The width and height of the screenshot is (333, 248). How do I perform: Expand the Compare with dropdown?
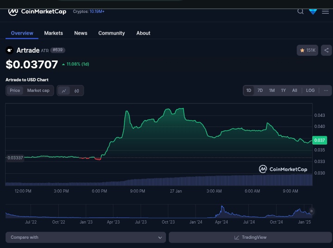tap(86, 237)
